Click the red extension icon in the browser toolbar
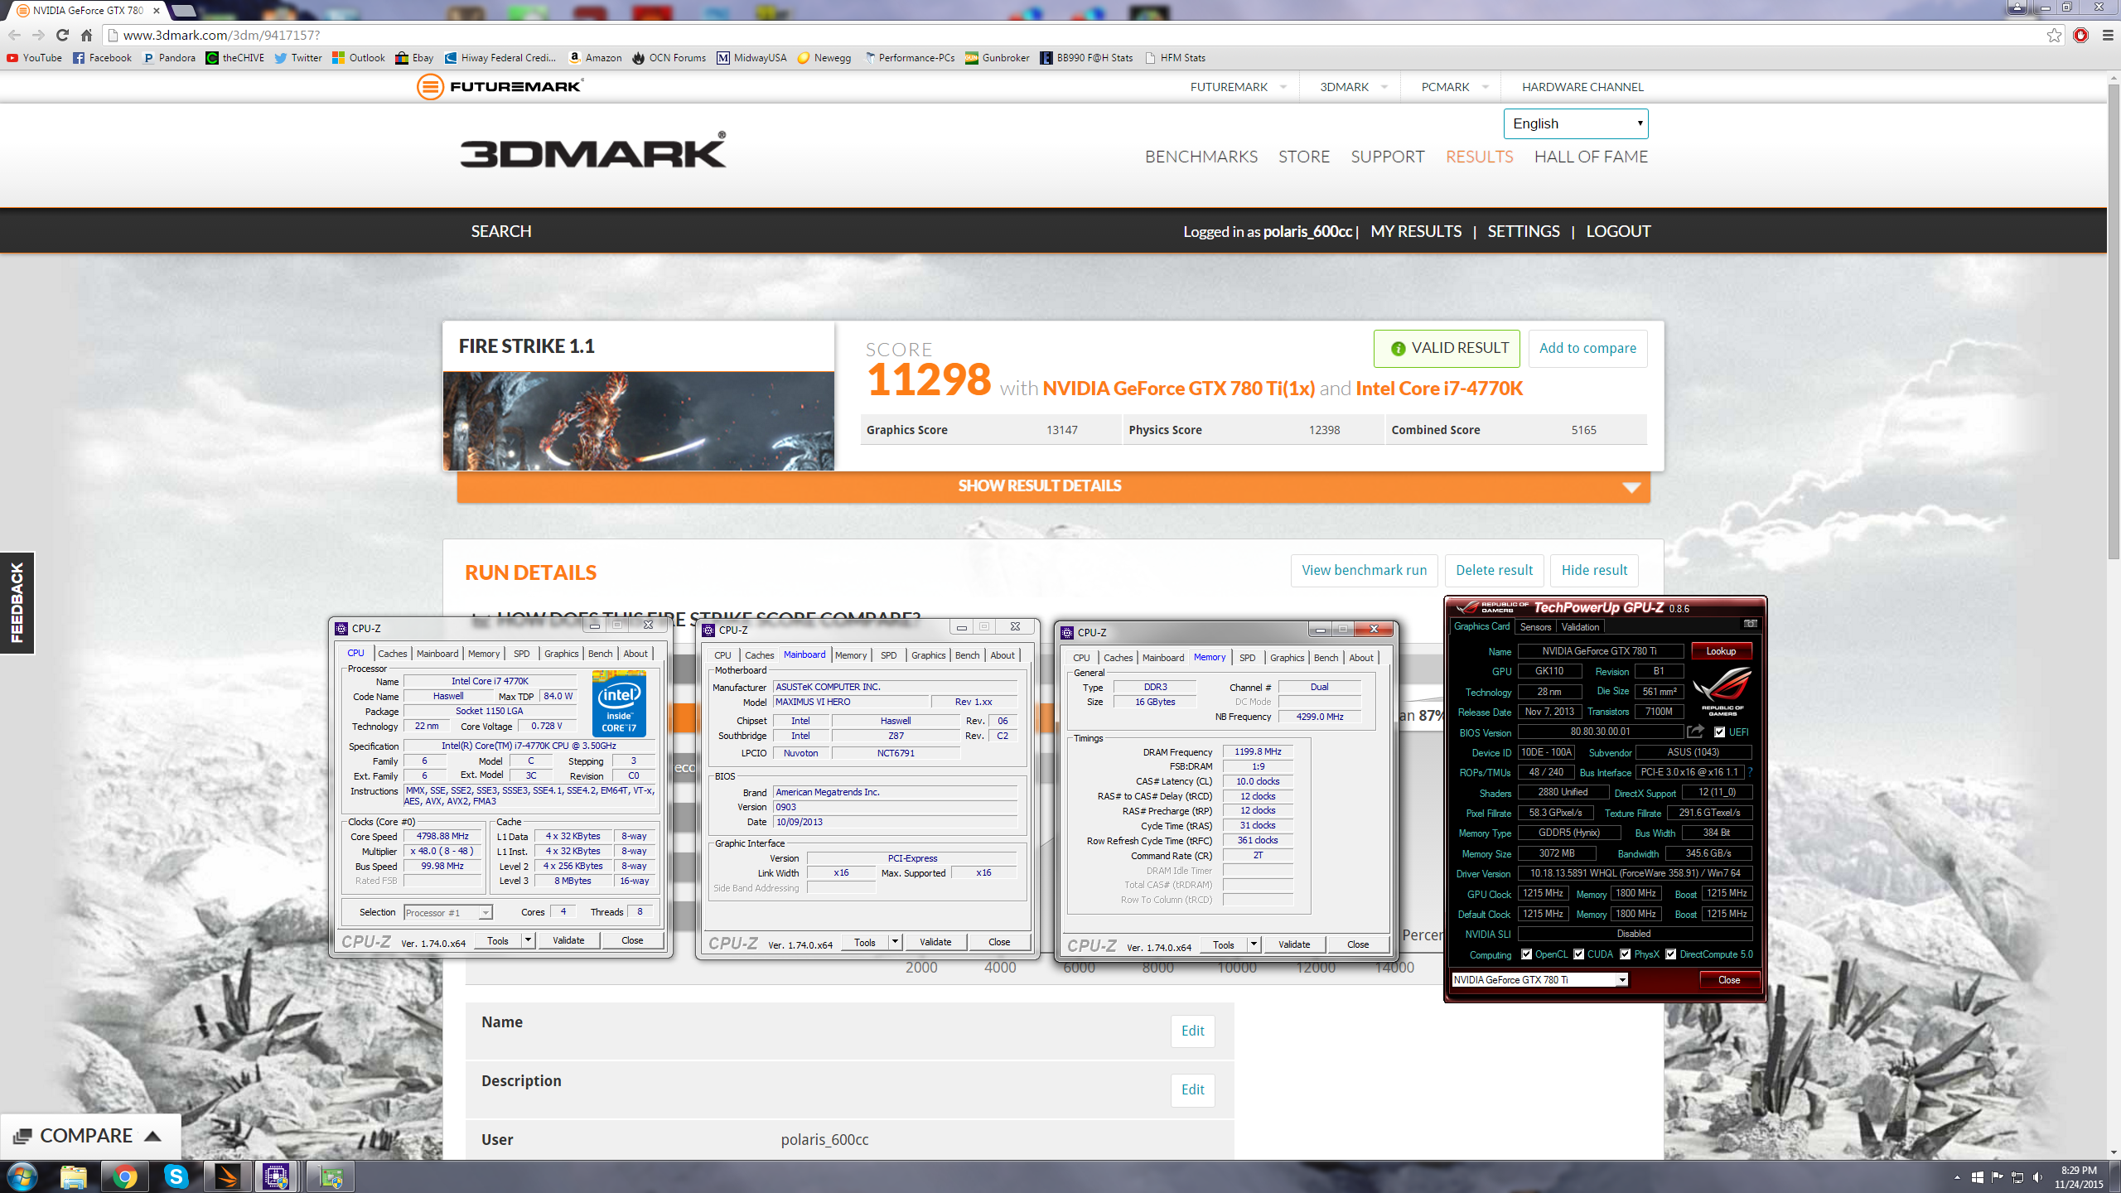The image size is (2121, 1193). coord(2080,35)
